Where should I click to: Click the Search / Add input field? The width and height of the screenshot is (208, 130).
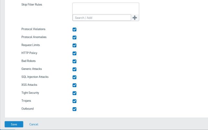[x=101, y=18]
